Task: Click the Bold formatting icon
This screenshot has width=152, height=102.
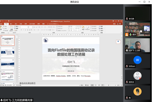Action: click(x=21, y=30)
